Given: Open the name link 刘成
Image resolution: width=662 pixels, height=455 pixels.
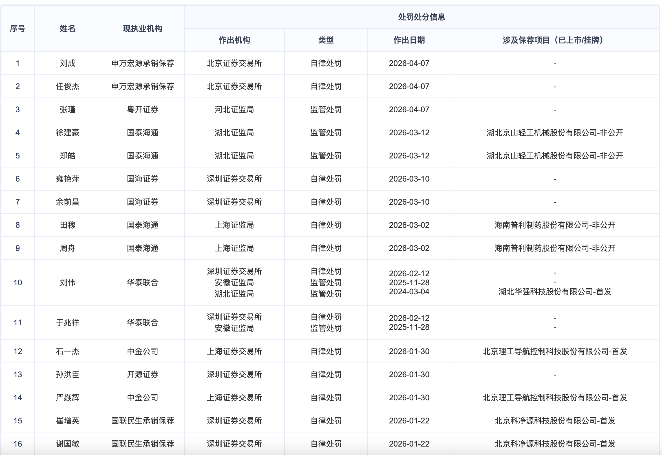Looking at the screenshot, I should (x=68, y=63).
